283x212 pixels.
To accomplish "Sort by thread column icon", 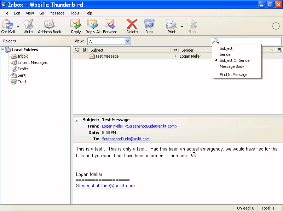I will click(77, 50).
